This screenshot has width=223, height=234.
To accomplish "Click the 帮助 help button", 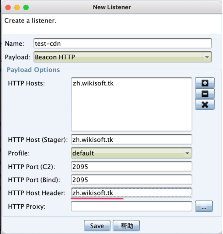I will click(x=126, y=226).
